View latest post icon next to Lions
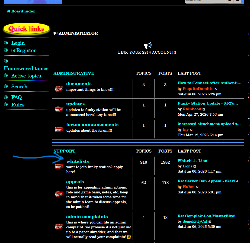Viewport: 250px width, 243px height. click(195, 167)
